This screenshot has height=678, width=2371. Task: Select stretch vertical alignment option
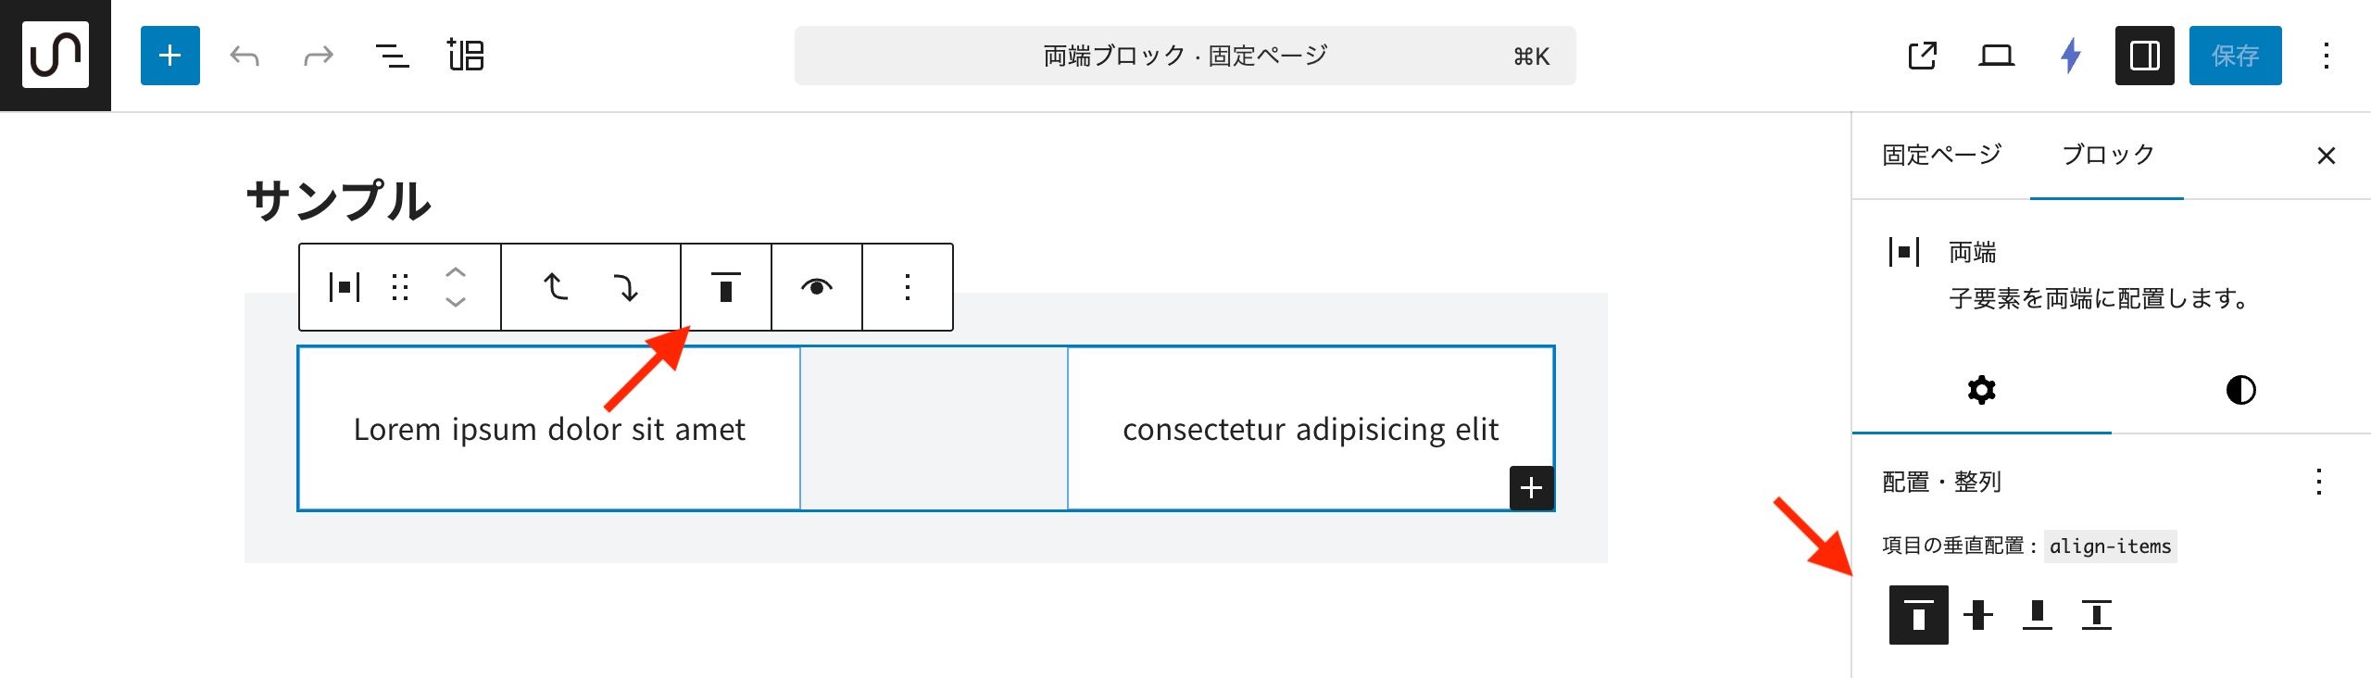point(2097,615)
